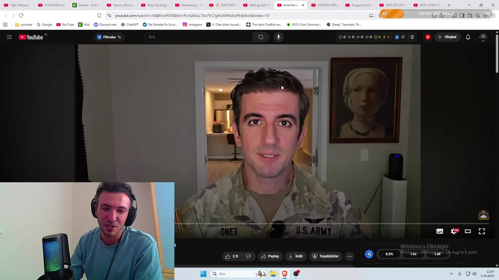Switch to DOĞUKAN SA tab

(51, 5)
